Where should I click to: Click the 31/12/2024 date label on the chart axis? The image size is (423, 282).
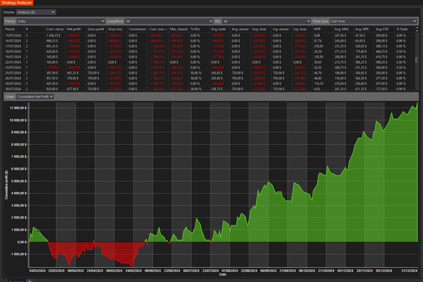click(409, 271)
